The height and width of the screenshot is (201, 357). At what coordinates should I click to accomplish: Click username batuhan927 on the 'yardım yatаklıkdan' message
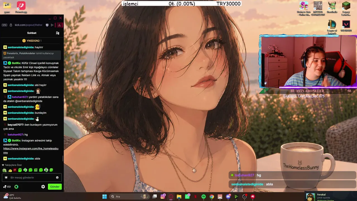20,97
